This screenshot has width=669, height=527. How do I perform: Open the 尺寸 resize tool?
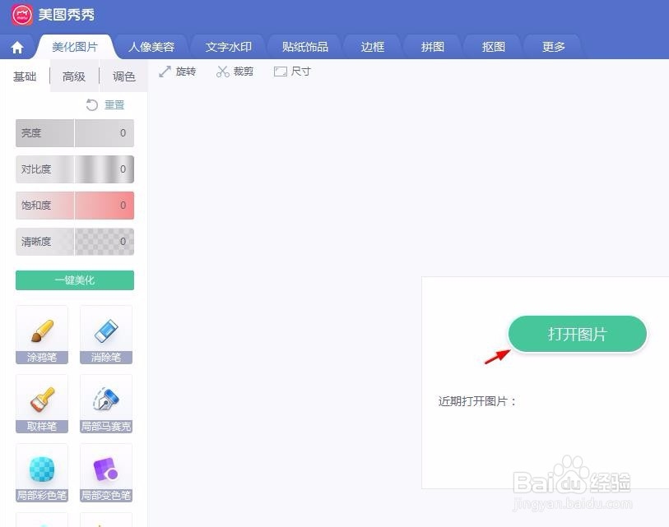coord(292,72)
